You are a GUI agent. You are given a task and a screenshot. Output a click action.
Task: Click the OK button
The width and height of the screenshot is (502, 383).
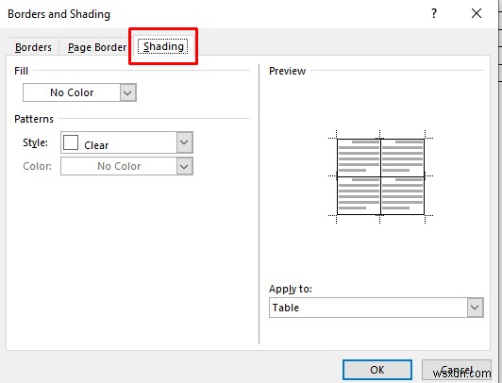(x=377, y=370)
